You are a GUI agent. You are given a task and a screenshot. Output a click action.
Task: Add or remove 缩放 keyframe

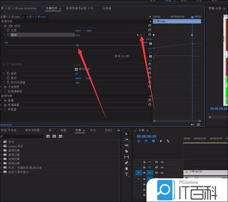point(141,35)
